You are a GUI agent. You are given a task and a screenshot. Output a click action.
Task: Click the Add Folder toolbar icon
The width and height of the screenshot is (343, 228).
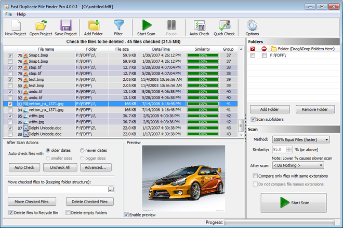[94, 25]
